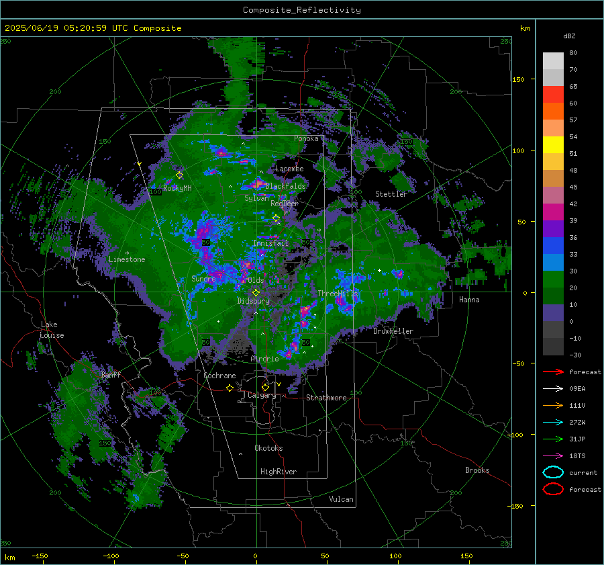The height and width of the screenshot is (565, 604).
Task: Click the Ponoka town label
Action: coord(306,138)
